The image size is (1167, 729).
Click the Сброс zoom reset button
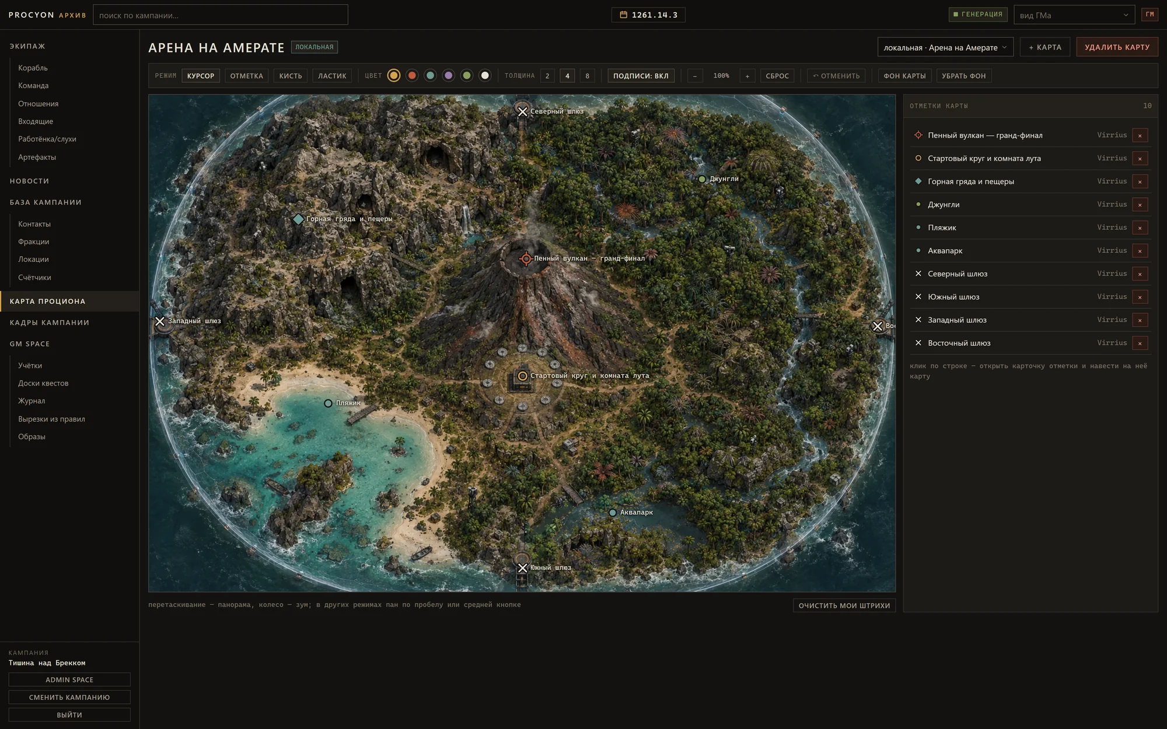(777, 76)
